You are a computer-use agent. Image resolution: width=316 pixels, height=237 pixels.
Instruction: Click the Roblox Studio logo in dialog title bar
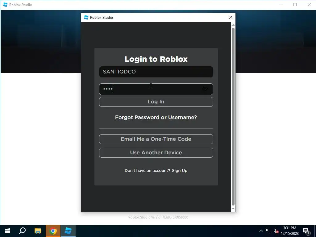86,17
